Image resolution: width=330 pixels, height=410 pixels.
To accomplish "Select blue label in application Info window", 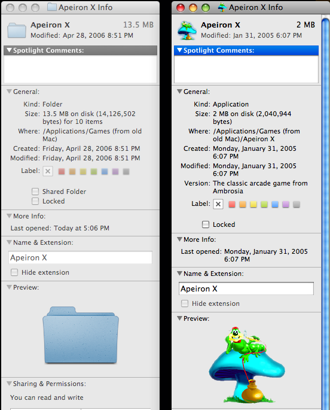I will tap(275, 205).
